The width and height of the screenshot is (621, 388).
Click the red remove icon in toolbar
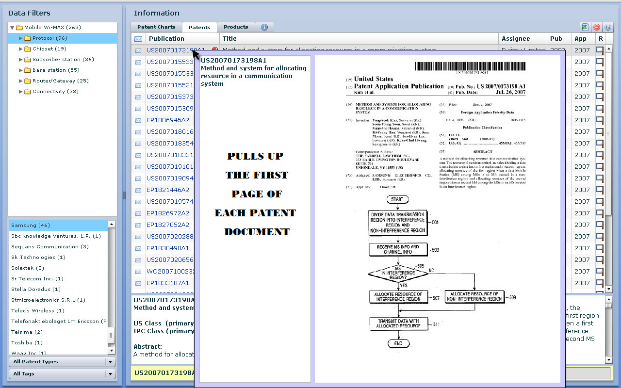(x=597, y=28)
